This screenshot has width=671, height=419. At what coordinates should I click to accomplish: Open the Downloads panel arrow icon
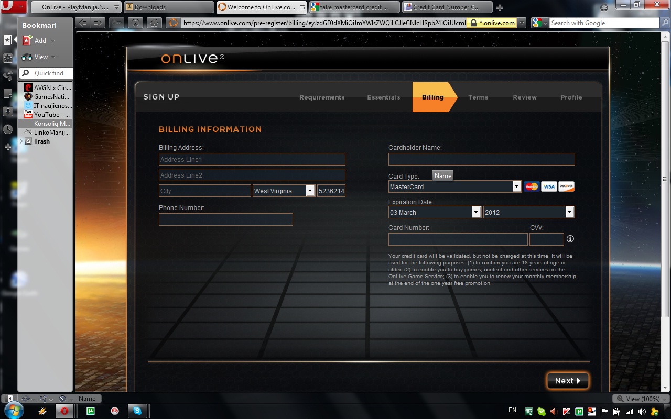8,112
